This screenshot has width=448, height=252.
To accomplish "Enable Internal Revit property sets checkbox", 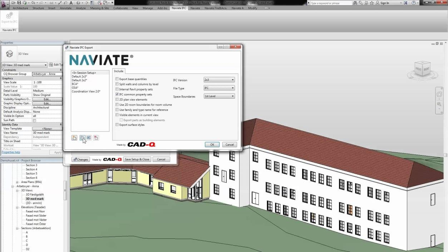I will [117, 89].
